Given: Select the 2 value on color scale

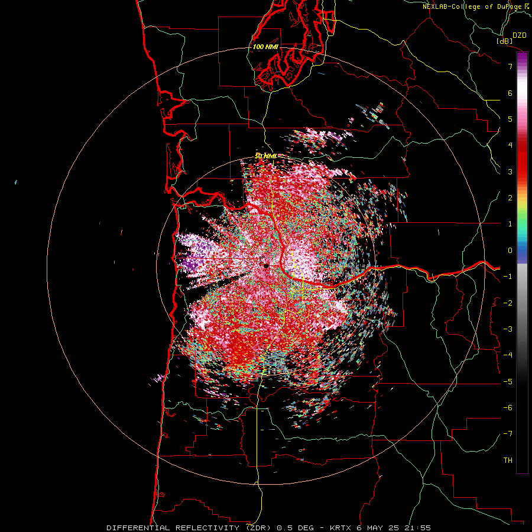Looking at the screenshot, I should 510,198.
